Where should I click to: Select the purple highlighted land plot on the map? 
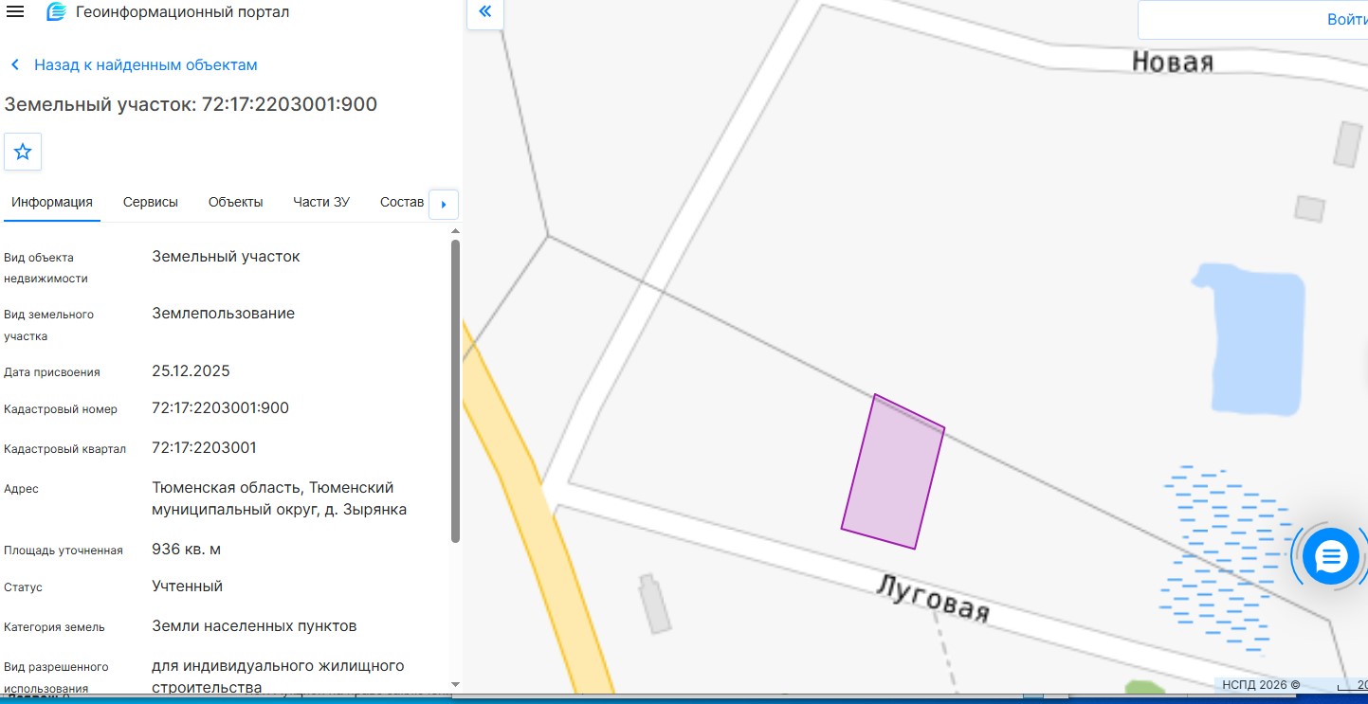click(893, 472)
